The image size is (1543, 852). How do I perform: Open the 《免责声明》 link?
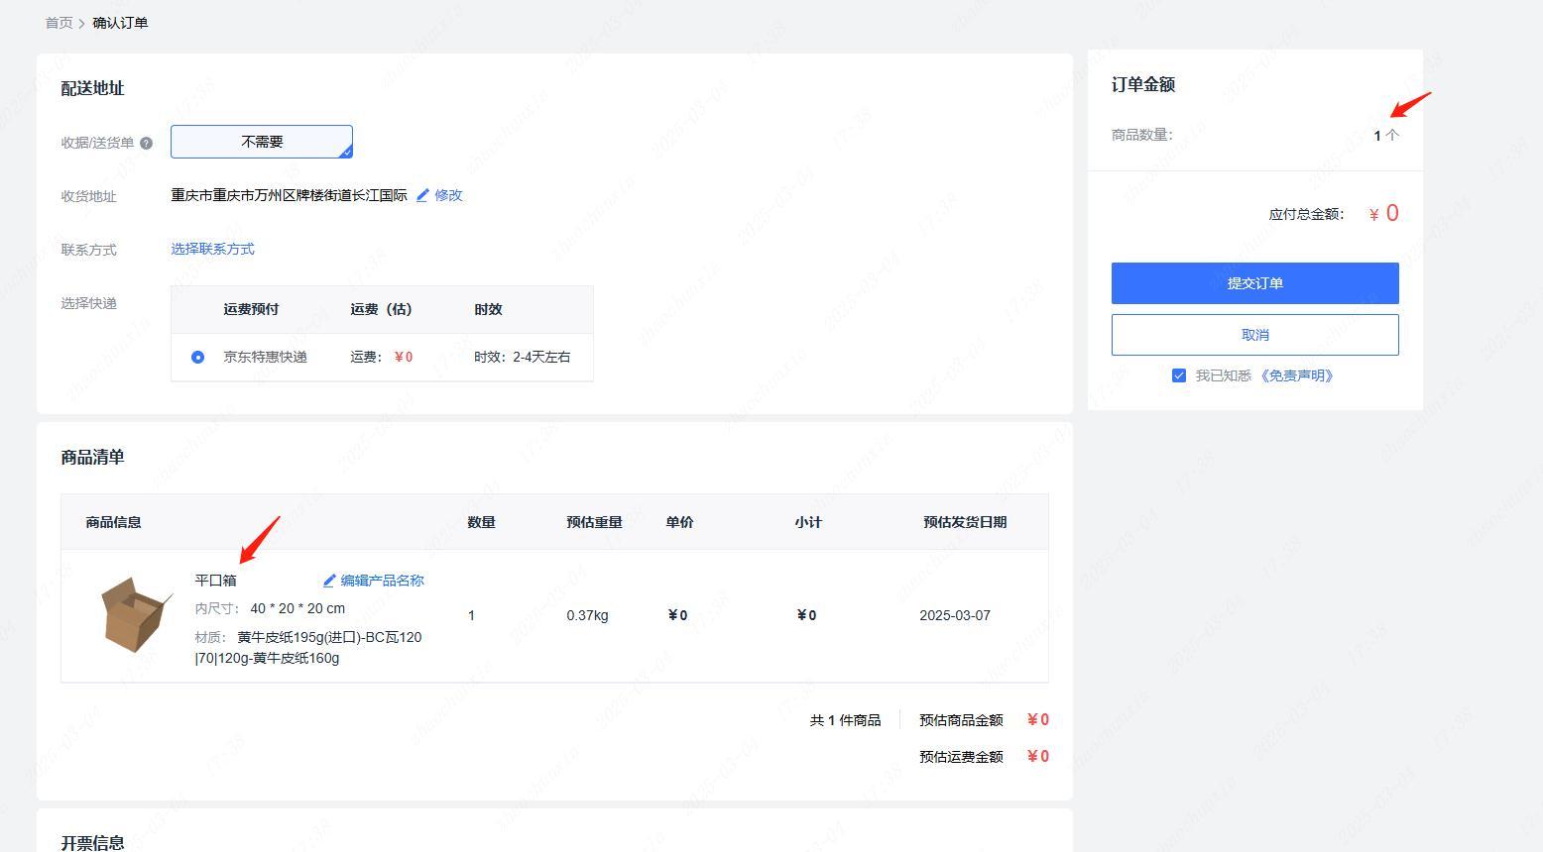click(x=1297, y=375)
